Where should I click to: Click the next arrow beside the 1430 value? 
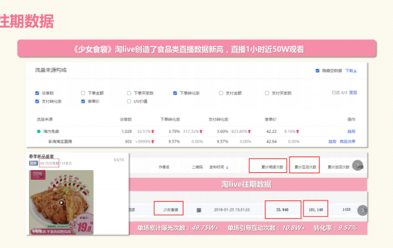click(363, 210)
